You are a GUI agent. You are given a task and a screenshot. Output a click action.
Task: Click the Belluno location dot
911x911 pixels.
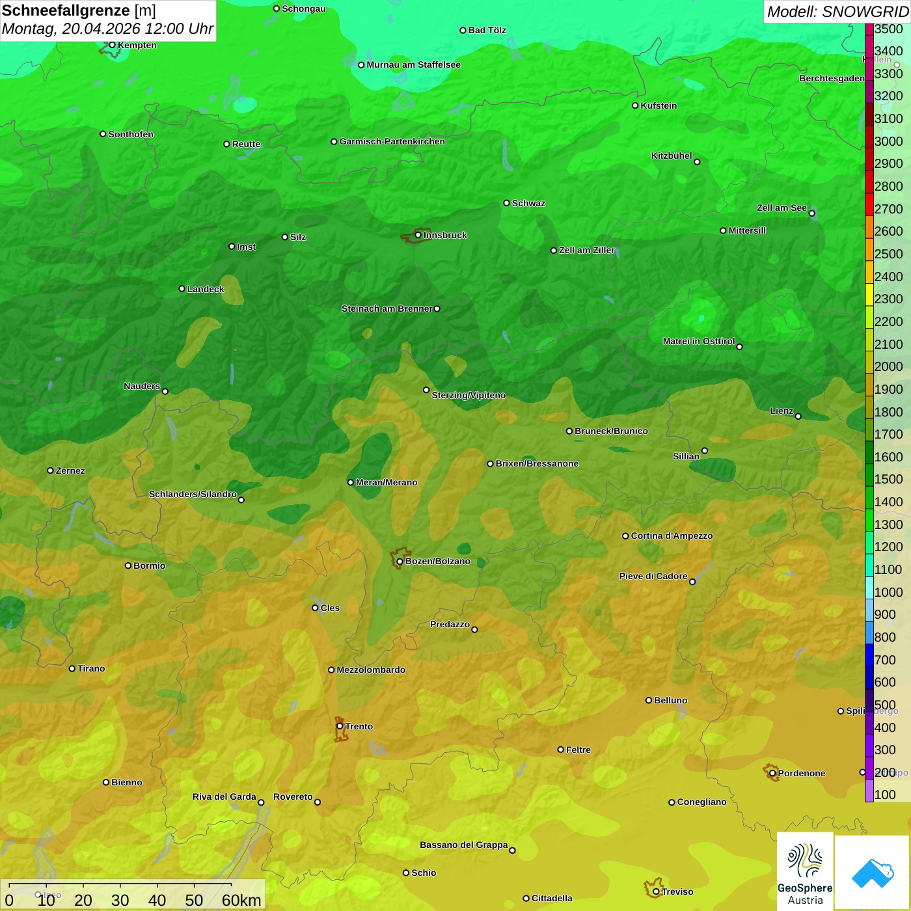(x=649, y=700)
